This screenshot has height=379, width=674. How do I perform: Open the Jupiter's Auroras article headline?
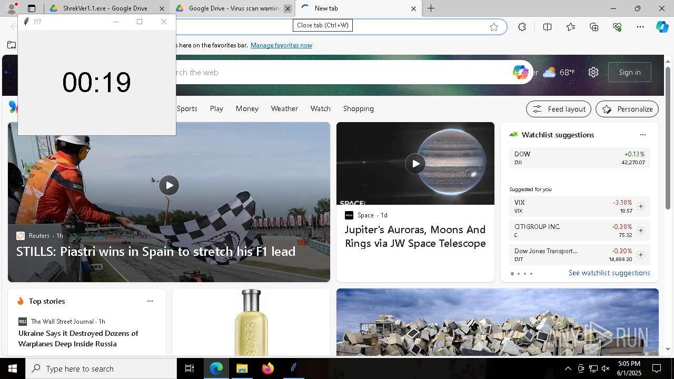click(415, 236)
